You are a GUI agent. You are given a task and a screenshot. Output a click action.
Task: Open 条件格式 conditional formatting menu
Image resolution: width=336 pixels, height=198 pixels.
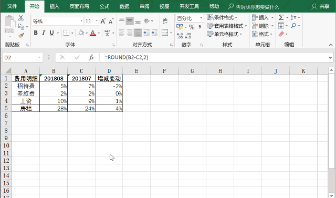[222, 17]
